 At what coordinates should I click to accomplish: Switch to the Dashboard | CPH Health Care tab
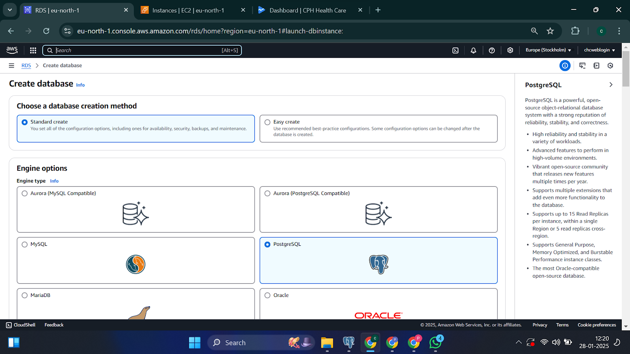coord(310,10)
